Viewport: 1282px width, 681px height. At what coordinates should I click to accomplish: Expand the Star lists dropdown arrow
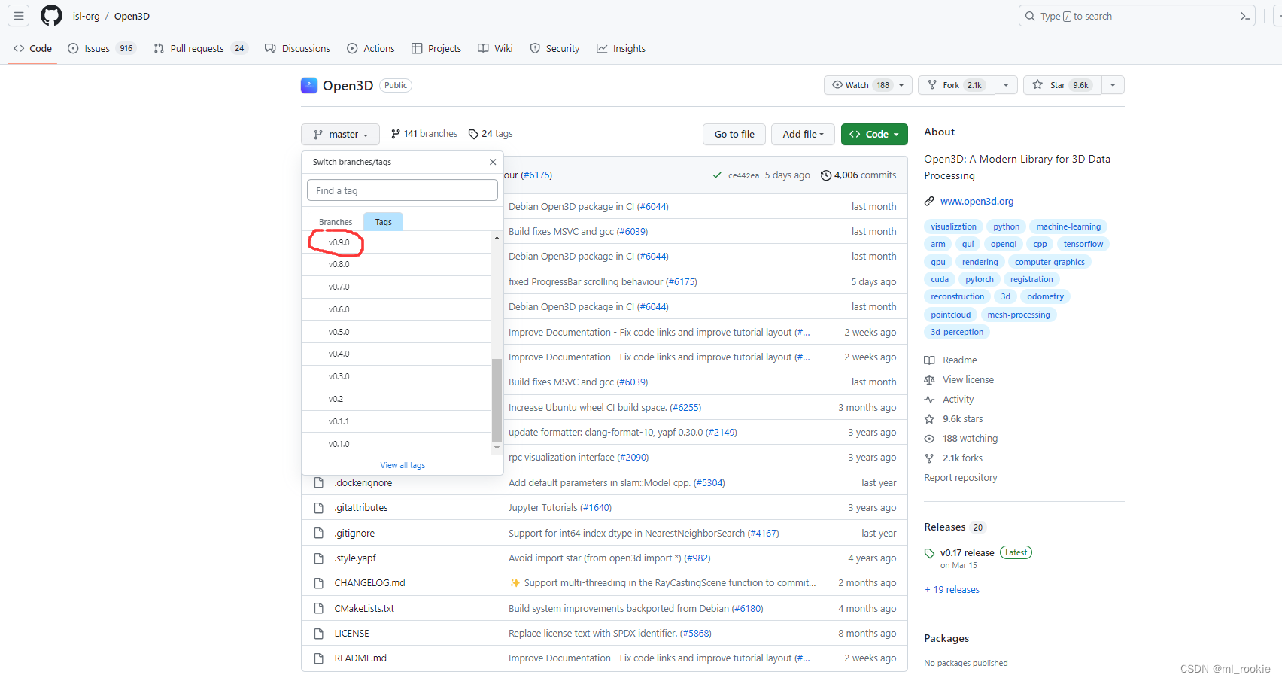point(1113,85)
